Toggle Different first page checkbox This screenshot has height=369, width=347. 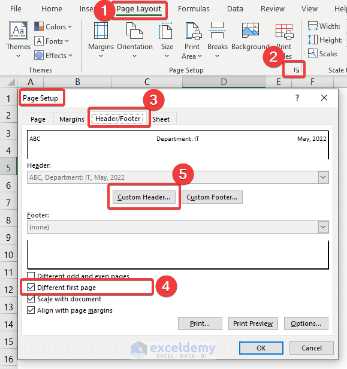(x=31, y=288)
